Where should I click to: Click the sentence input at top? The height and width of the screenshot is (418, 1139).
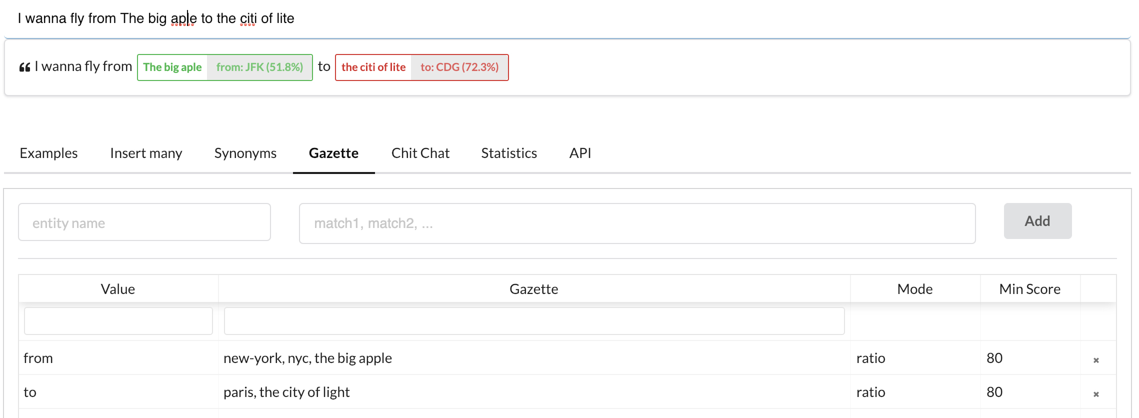tap(567, 19)
